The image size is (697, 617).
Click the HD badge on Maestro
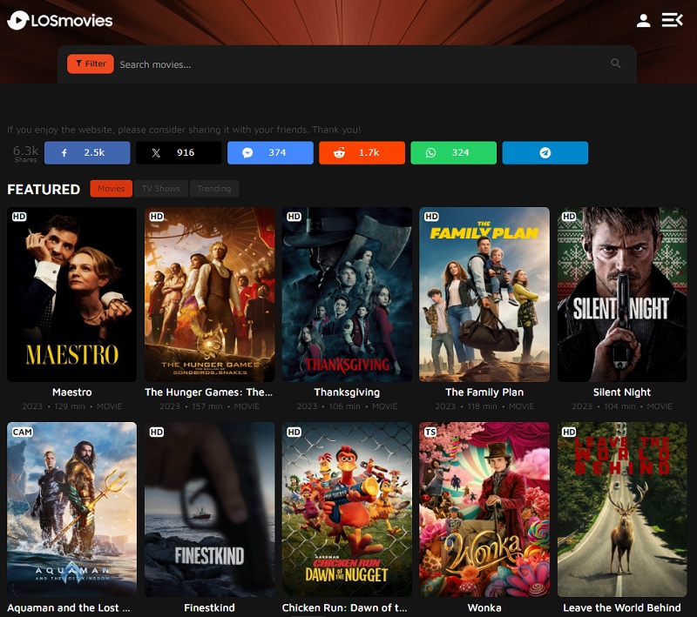pos(19,217)
